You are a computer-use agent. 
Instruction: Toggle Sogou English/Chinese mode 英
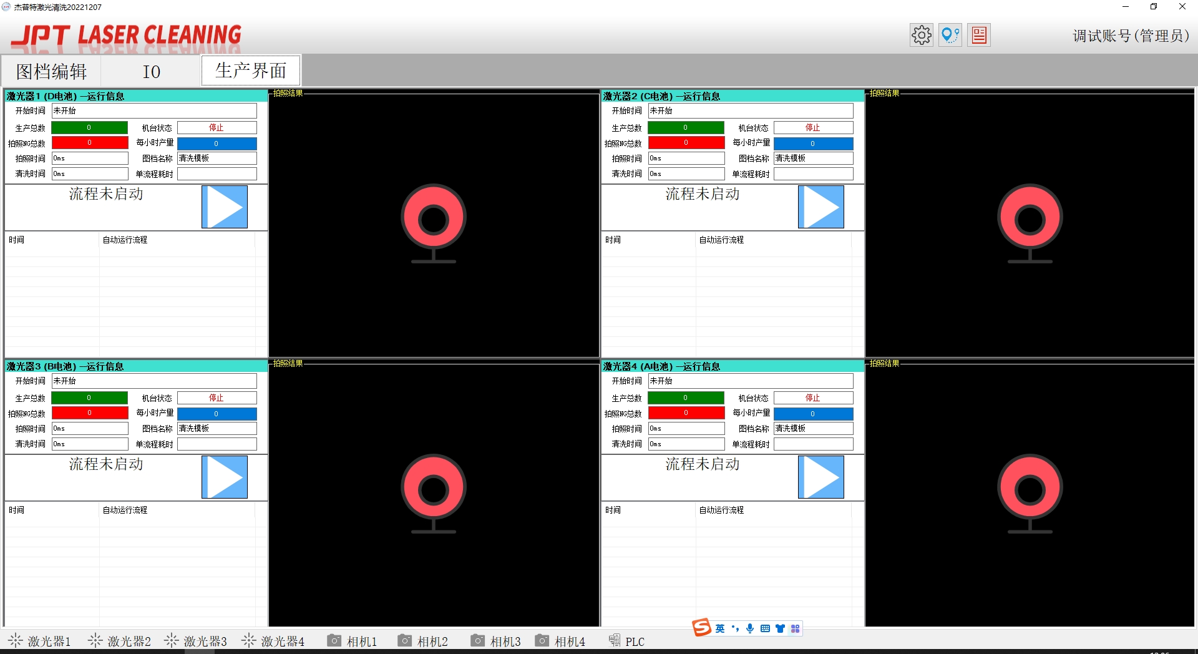720,628
